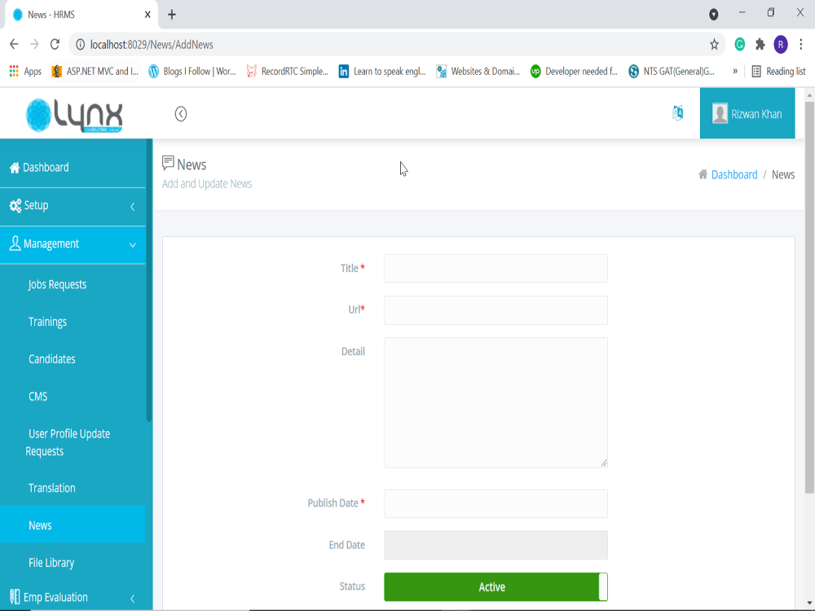The width and height of the screenshot is (815, 611).
Task: Click the translate language icon in header
Action: (x=678, y=112)
